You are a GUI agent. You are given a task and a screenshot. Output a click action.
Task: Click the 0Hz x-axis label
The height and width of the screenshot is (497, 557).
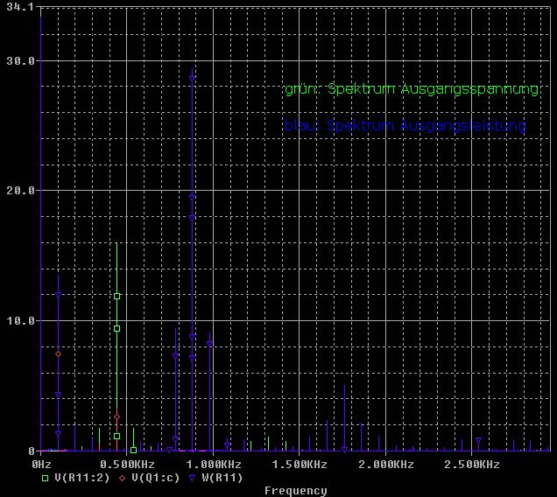pos(41,465)
